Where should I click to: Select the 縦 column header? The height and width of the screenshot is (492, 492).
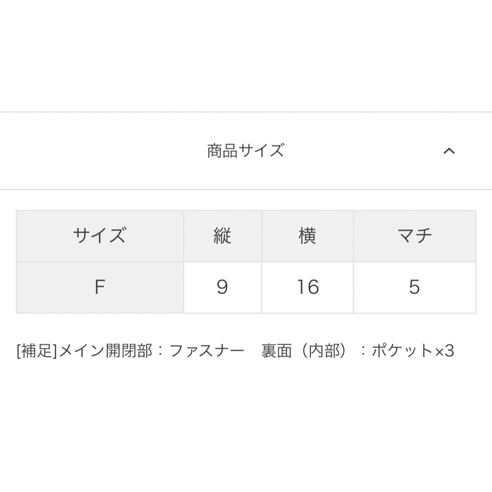[x=222, y=236]
